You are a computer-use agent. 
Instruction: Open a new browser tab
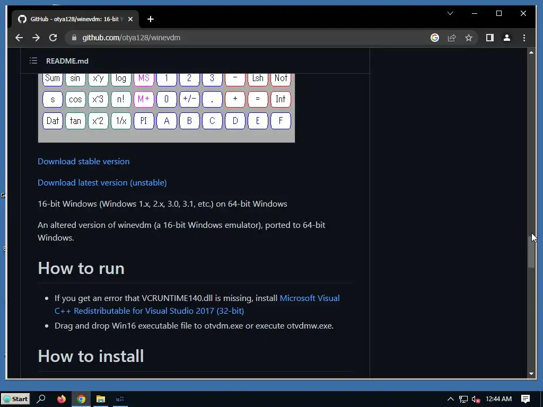coord(150,19)
